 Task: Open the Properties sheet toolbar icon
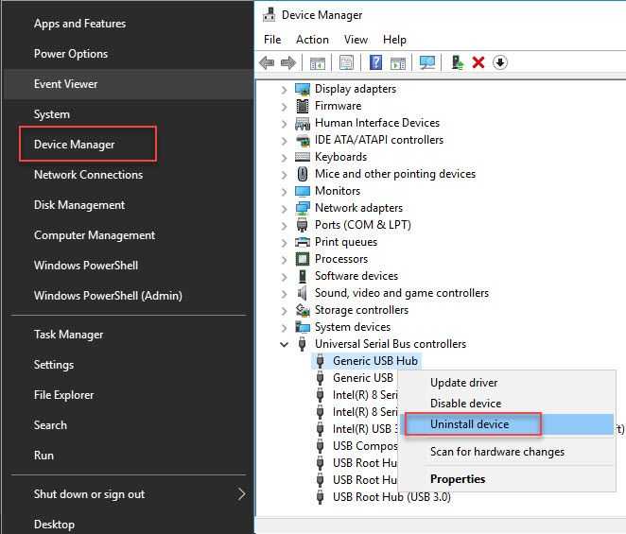(346, 62)
